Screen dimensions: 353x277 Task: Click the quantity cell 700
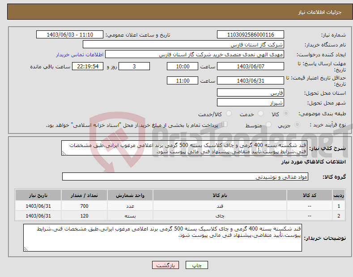click(84, 206)
